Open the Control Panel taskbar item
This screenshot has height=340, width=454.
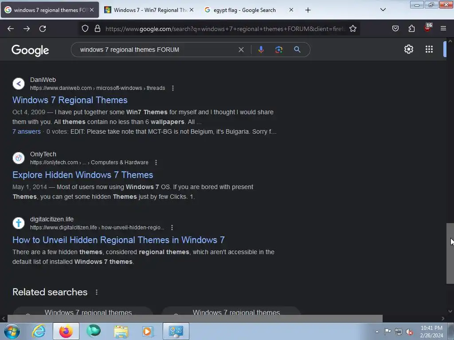coord(176,331)
